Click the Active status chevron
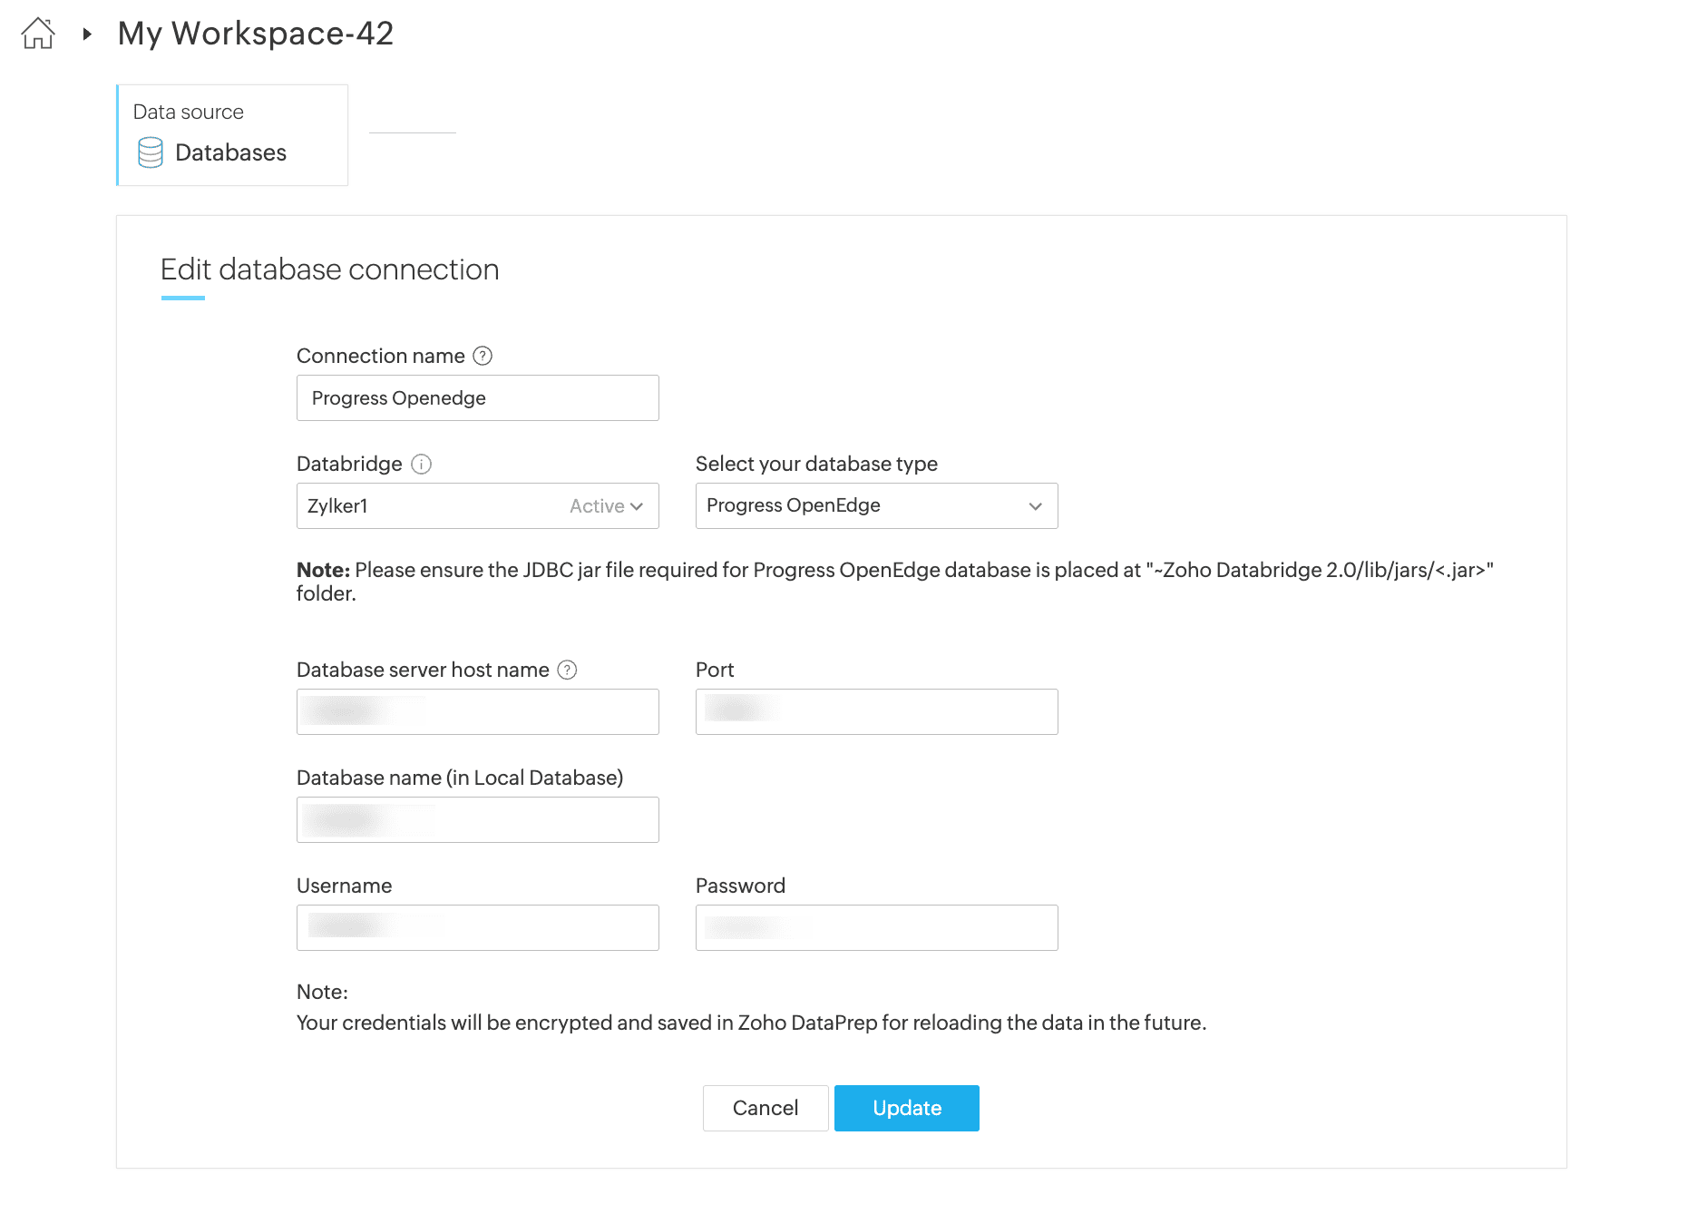This screenshot has height=1214, width=1687. coord(637,506)
